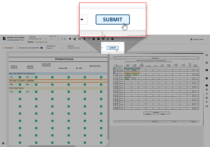This screenshot has height=147, width=210.
Task: Select the eraser tool icon
Action: [x=75, y=39]
